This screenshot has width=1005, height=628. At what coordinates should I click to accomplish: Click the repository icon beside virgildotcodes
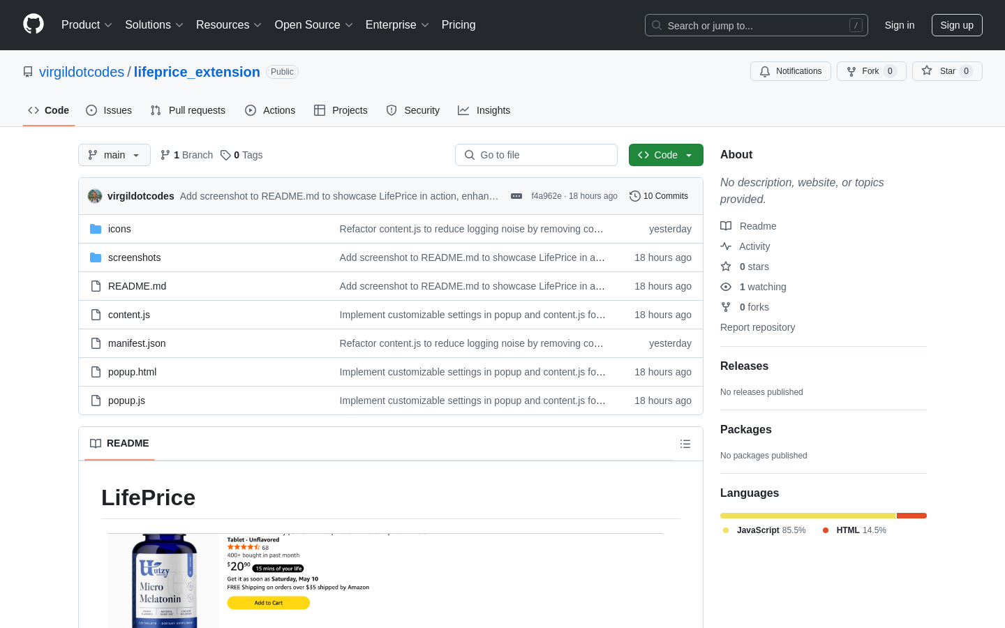28,72
